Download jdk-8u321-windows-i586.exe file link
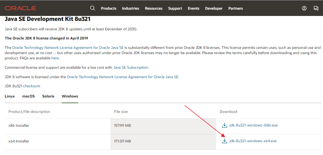323x155 pixels. tap(253, 125)
